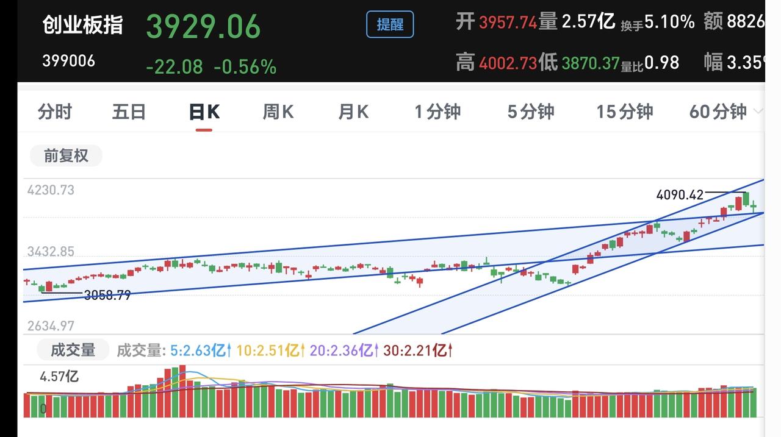Select the 日K daily candlestick tab
Image resolution: width=781 pixels, height=437 pixels.
[204, 112]
